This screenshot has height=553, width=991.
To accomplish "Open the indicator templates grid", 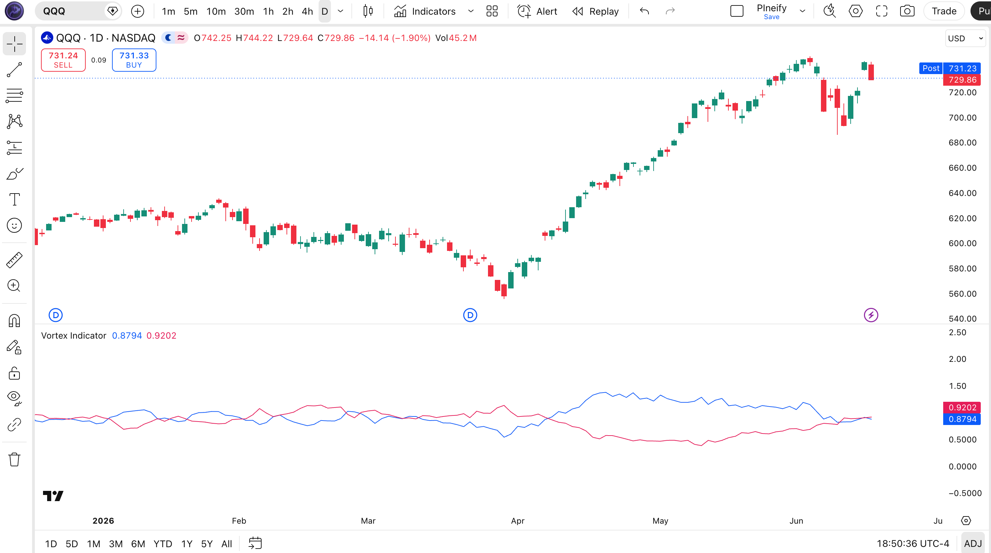I will 492,11.
